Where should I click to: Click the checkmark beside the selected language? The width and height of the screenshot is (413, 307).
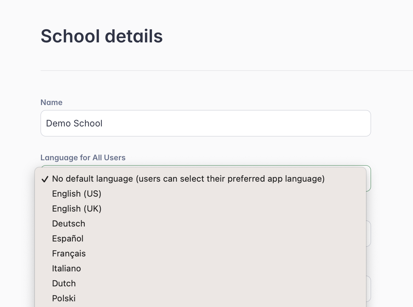[45, 179]
